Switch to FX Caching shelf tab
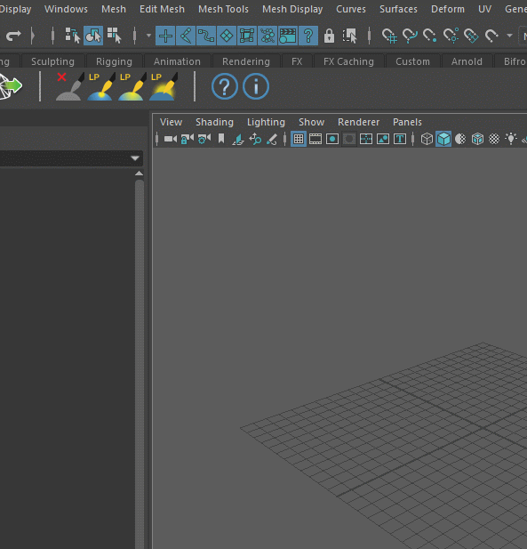527x549 pixels. click(348, 61)
